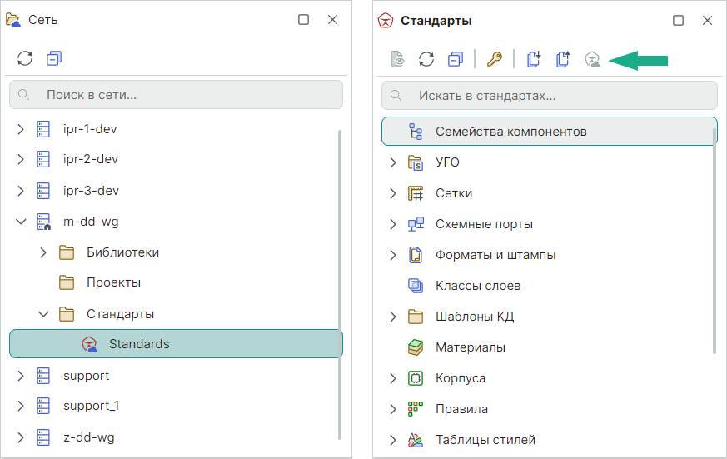The image size is (727, 459).
Task: Refresh the Стандарты panel
Action: coord(426,59)
